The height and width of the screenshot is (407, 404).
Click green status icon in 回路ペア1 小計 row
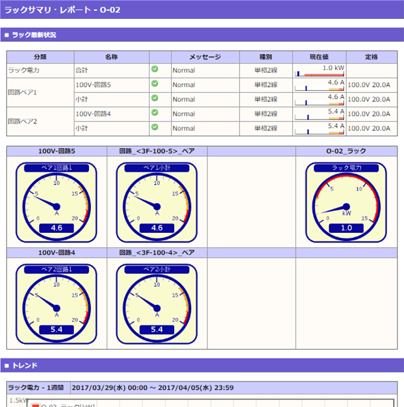coord(154,99)
